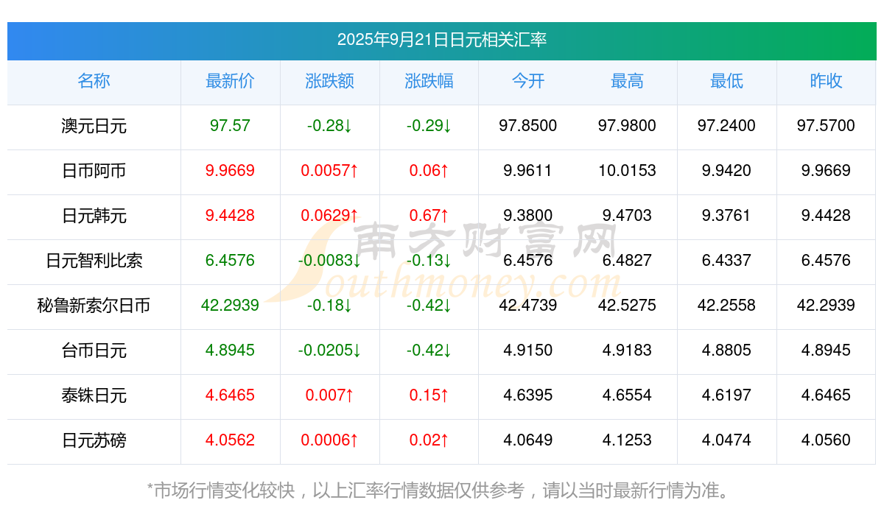Viewport: 884px width, 514px height.
Task: Select the low value 9.3761
Action: point(727,216)
